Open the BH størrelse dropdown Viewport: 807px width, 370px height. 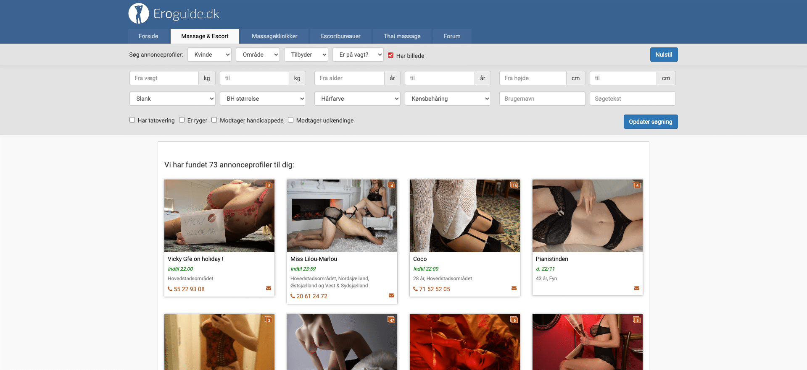click(262, 99)
